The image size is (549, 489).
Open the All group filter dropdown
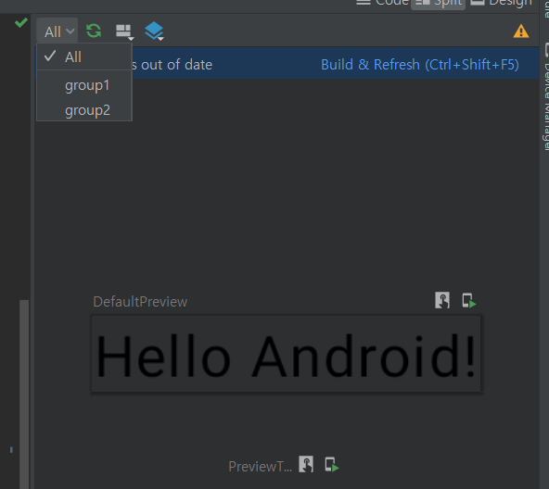57,31
